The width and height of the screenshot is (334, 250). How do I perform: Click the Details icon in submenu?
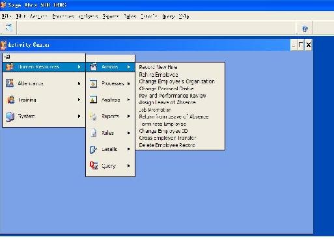click(93, 149)
